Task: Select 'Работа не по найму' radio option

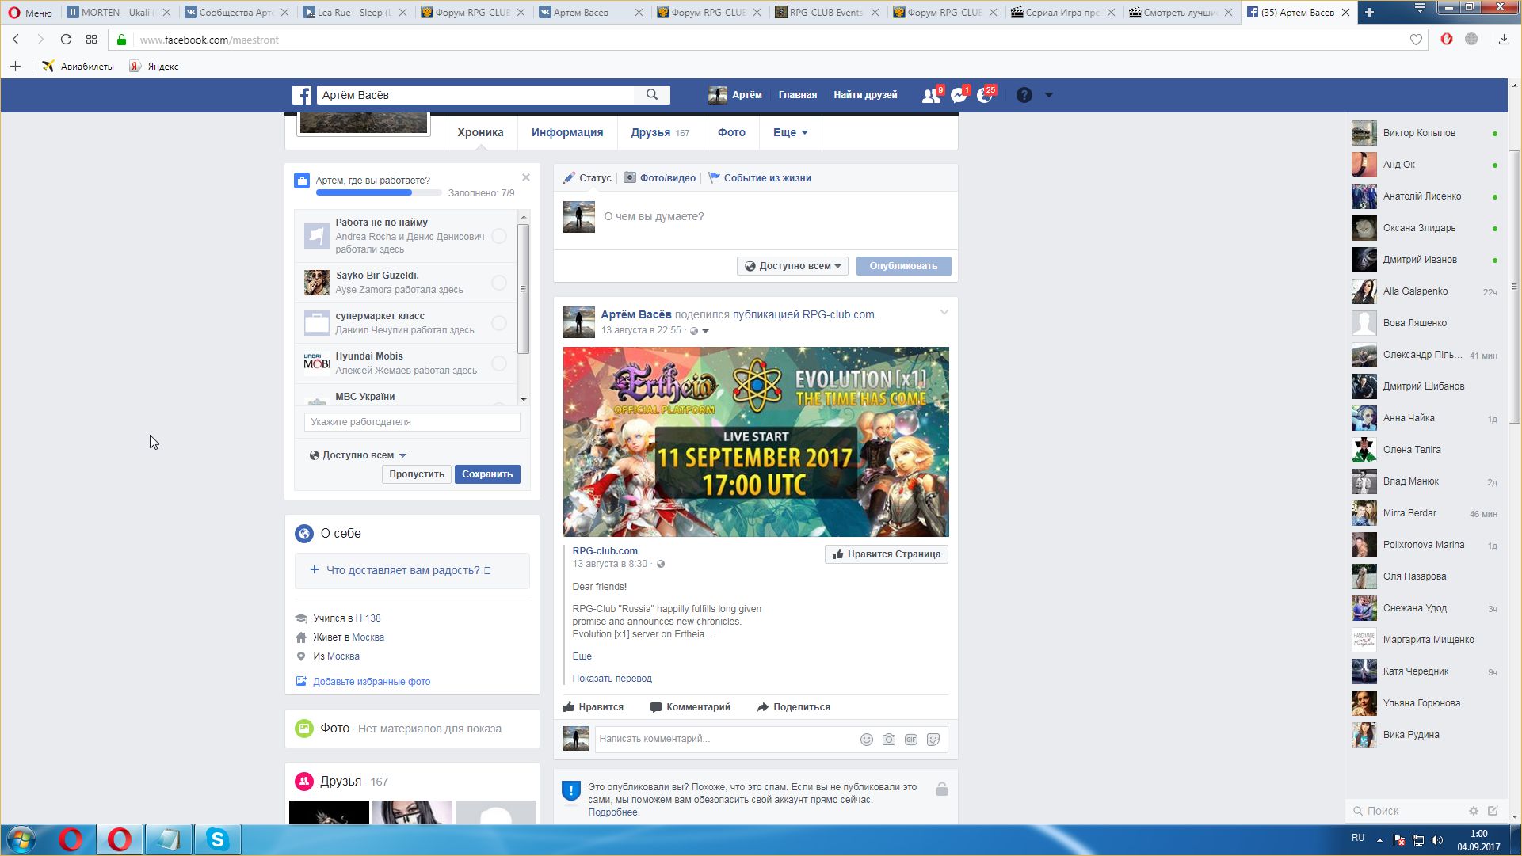Action: tap(499, 236)
